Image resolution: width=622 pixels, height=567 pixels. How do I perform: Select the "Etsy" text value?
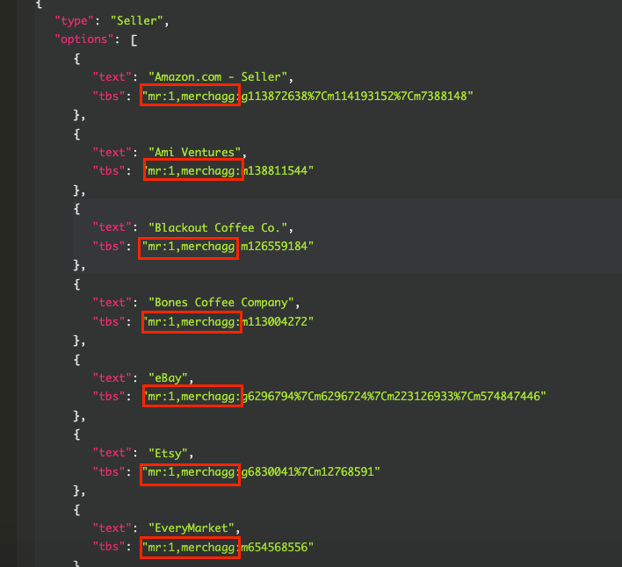click(168, 453)
